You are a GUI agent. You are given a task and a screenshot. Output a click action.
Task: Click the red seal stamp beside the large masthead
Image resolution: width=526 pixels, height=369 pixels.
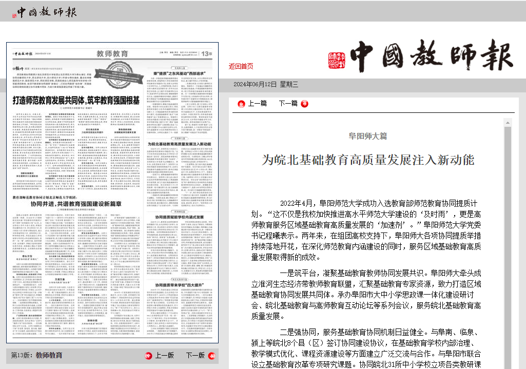[x=338, y=60]
